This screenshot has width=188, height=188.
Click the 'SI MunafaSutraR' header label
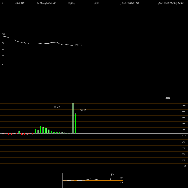click(46, 3)
